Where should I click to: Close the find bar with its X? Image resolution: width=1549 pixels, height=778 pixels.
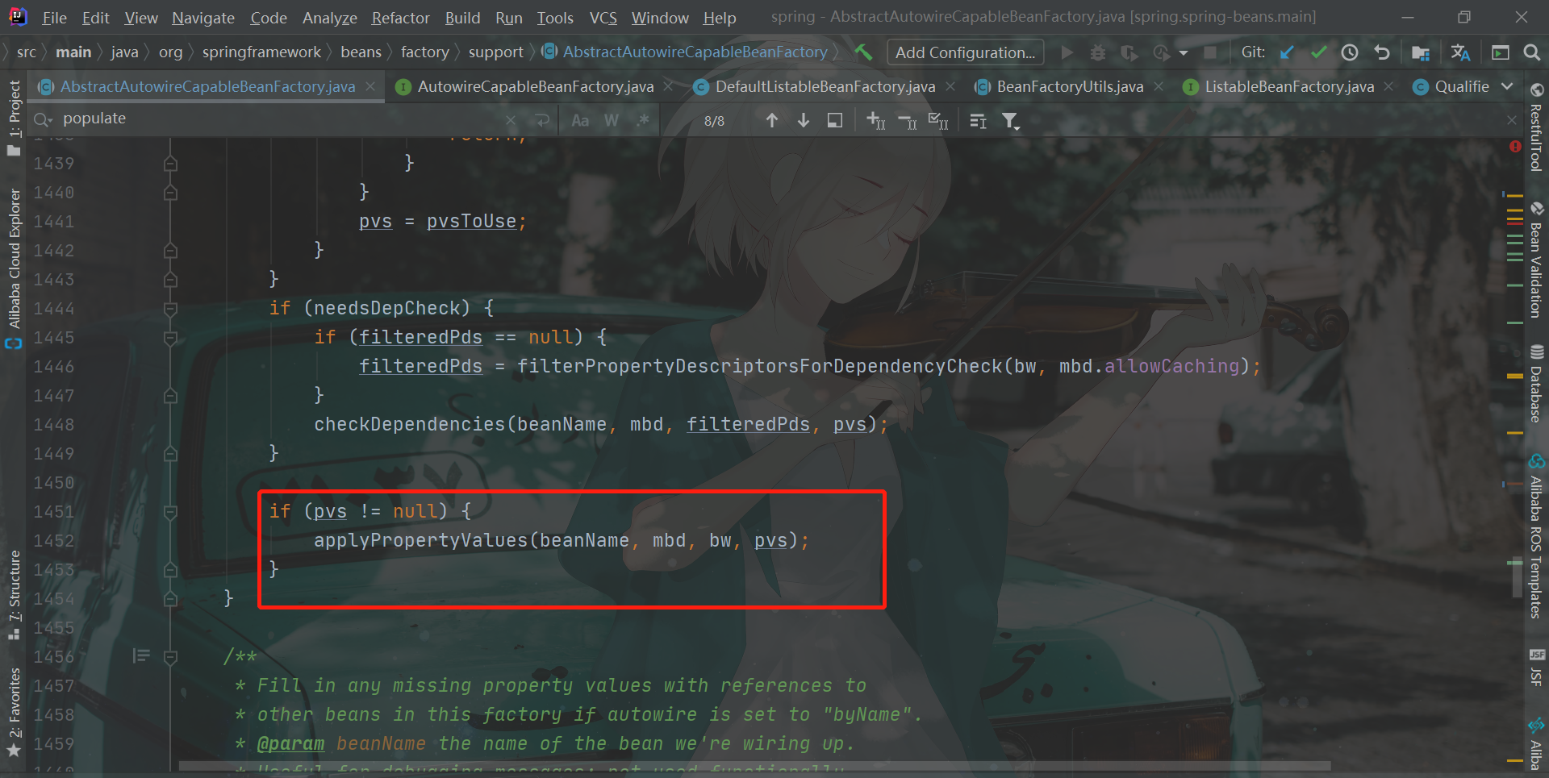pyautogui.click(x=1512, y=120)
